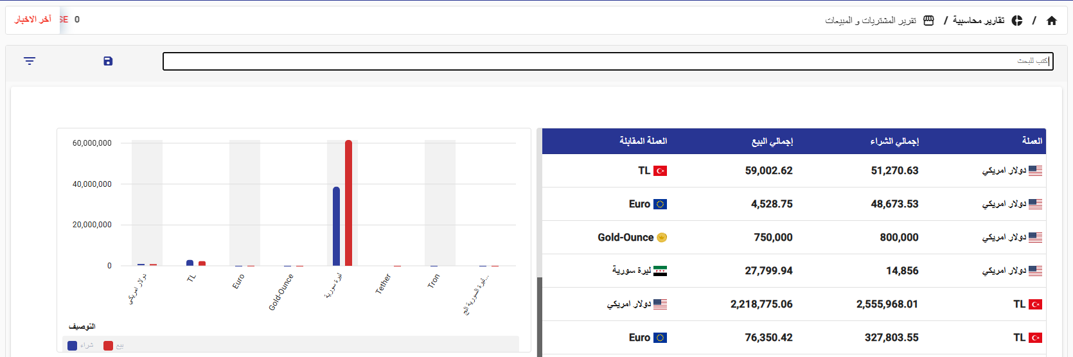Viewport: 1073px width, 357px height.
Task: Sort by the إجمالي الشراء column header
Action: coord(894,141)
